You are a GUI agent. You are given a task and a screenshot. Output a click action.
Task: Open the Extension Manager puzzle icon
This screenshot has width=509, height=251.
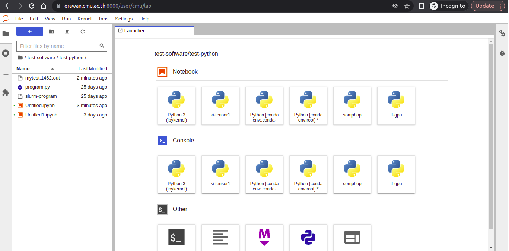pos(6,93)
